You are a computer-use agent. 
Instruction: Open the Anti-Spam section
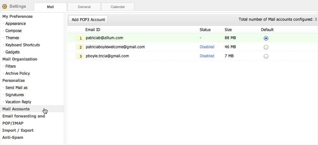click(x=13, y=138)
